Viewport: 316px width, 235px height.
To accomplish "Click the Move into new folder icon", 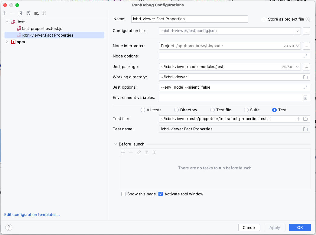I will click(37, 13).
